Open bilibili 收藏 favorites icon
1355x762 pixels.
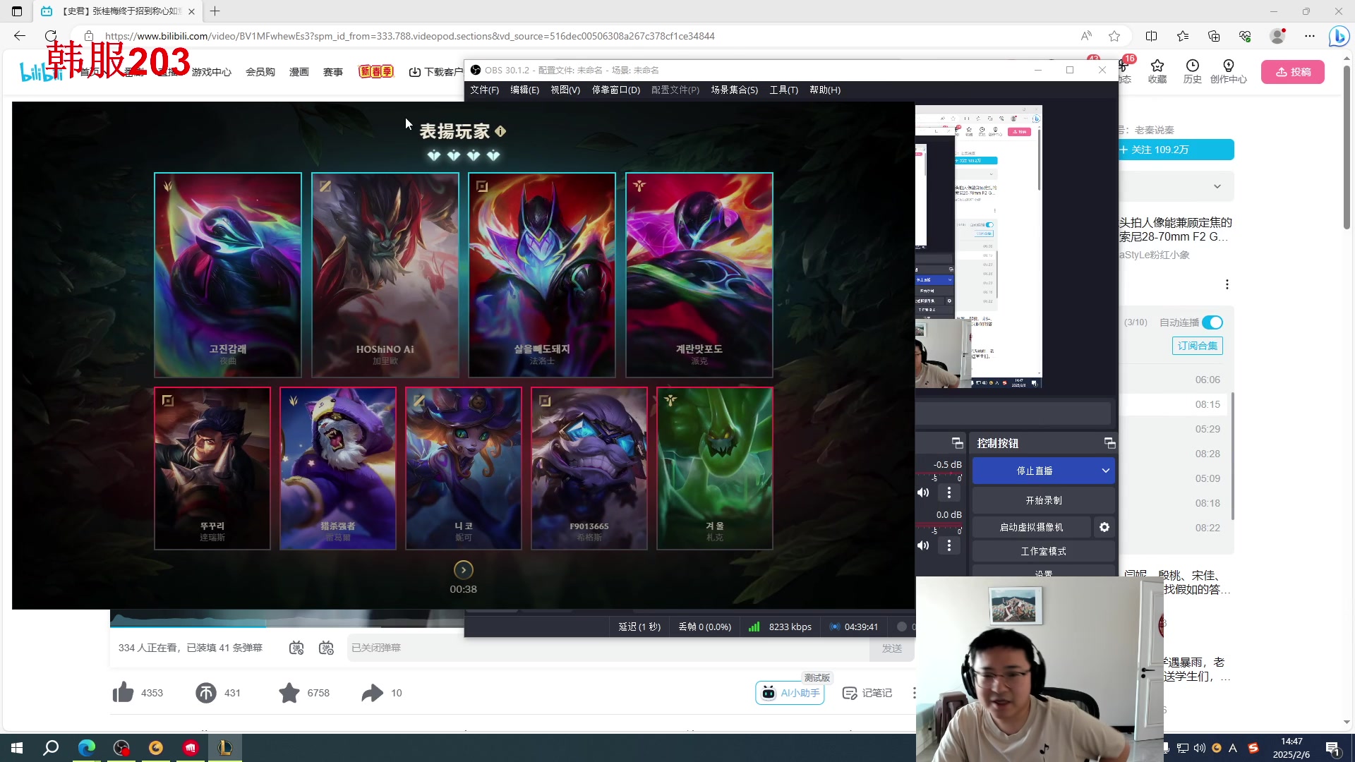click(x=1157, y=71)
